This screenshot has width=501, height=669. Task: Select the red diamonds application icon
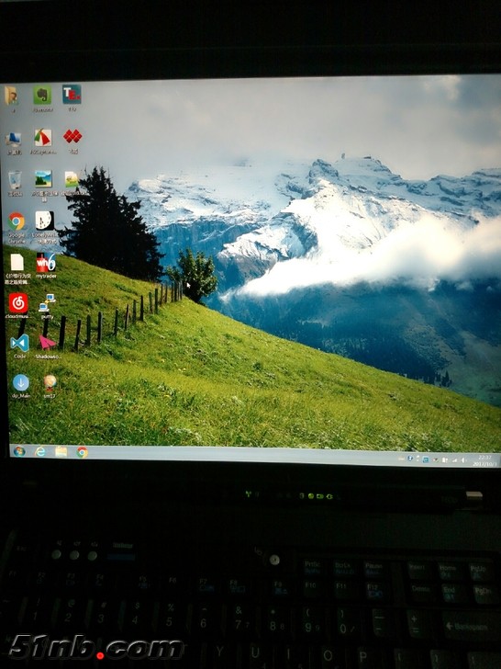(x=72, y=137)
